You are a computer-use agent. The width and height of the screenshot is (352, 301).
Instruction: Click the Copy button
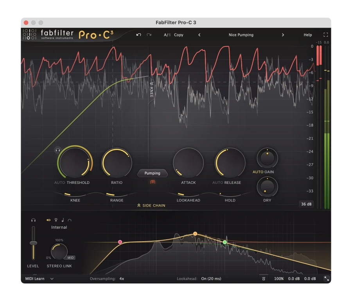(178, 35)
